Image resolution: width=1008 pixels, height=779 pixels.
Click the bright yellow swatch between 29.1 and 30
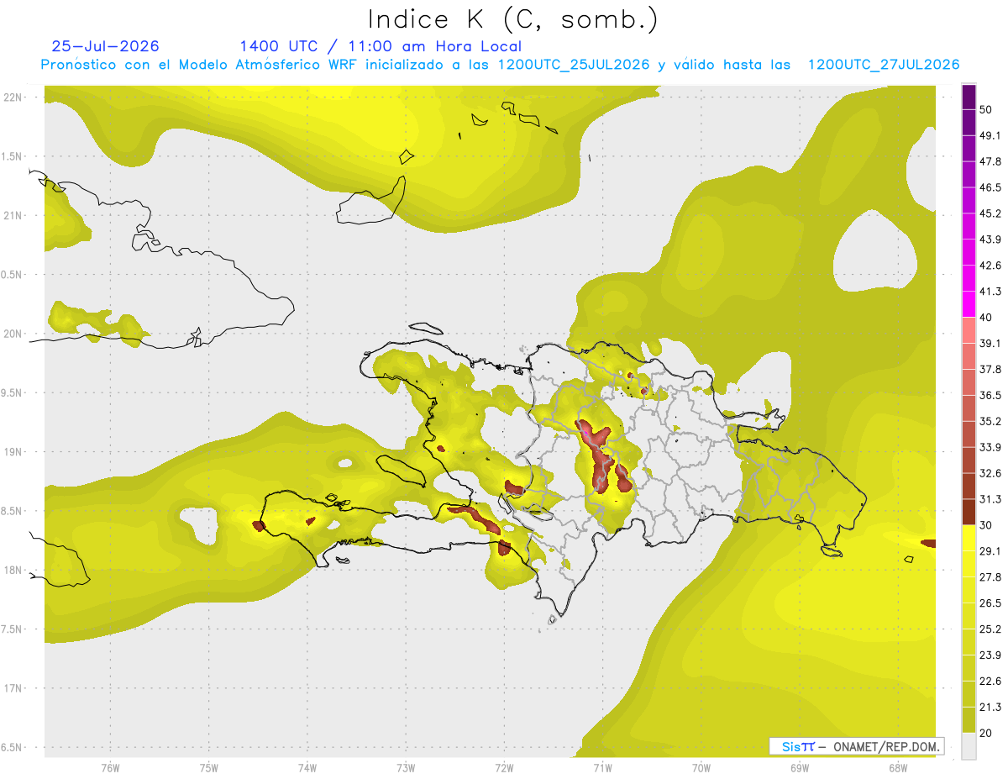969,538
